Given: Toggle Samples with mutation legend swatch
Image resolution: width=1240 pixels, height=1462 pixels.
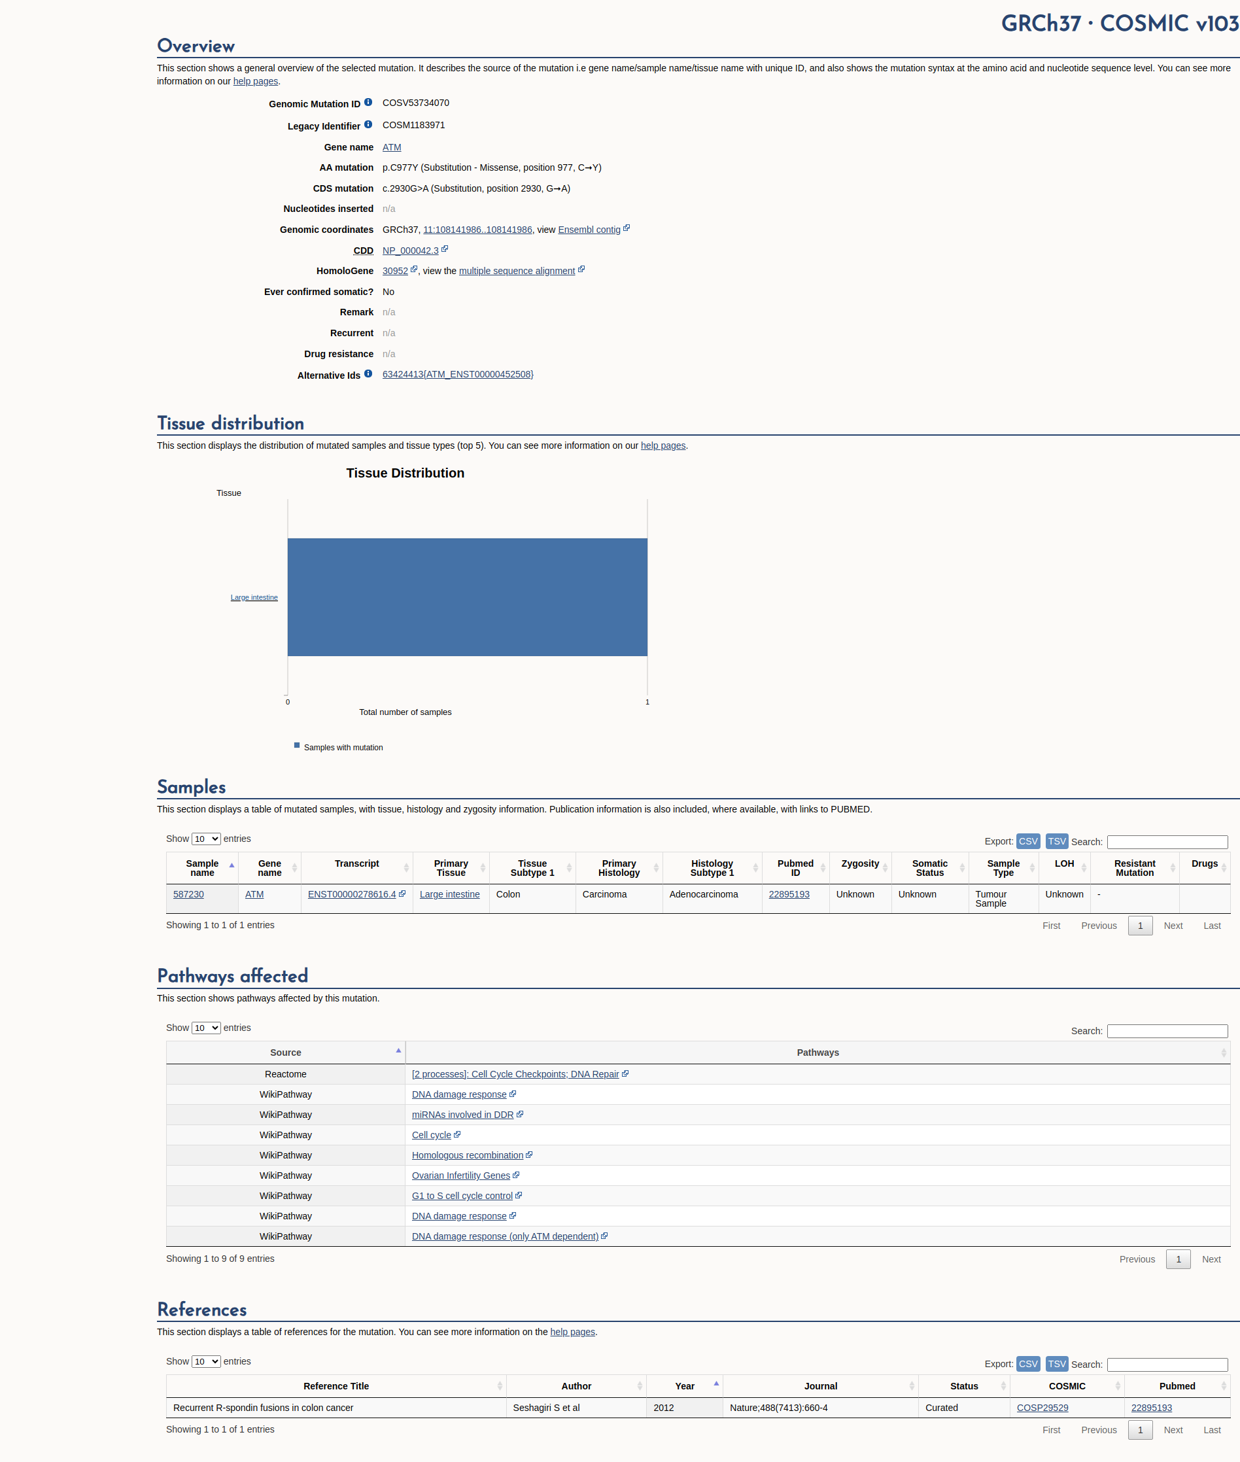Looking at the screenshot, I should [297, 746].
